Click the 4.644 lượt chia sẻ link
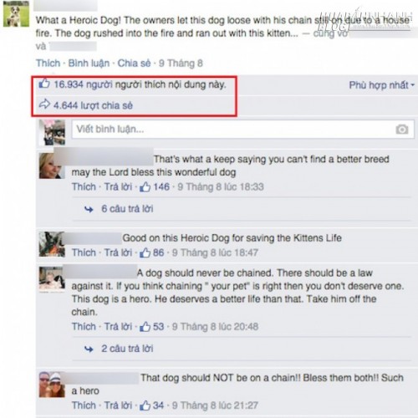This screenshot has width=418, height=418. (93, 105)
